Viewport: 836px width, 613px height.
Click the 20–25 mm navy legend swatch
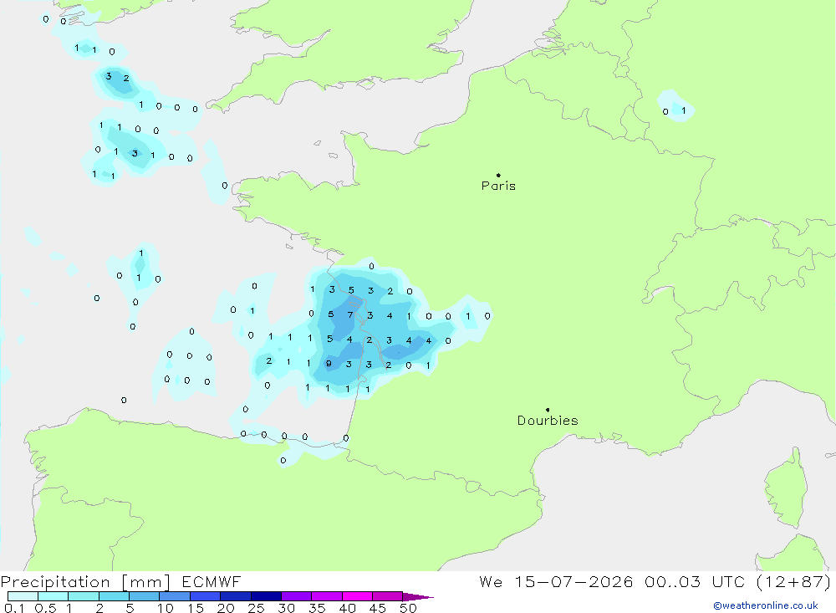235,596
